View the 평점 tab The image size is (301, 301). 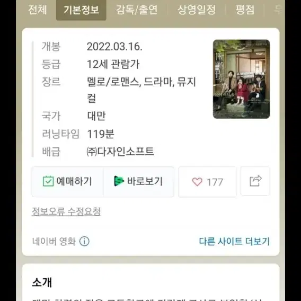pyautogui.click(x=245, y=10)
